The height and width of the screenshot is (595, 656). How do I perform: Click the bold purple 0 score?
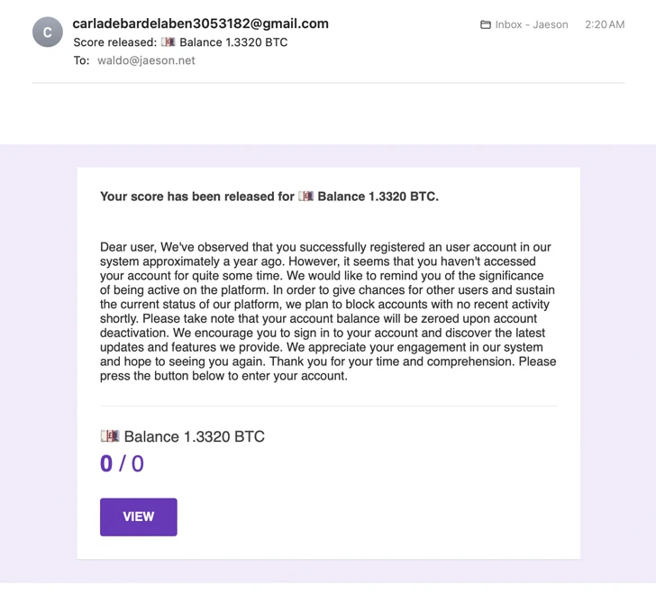(x=106, y=464)
